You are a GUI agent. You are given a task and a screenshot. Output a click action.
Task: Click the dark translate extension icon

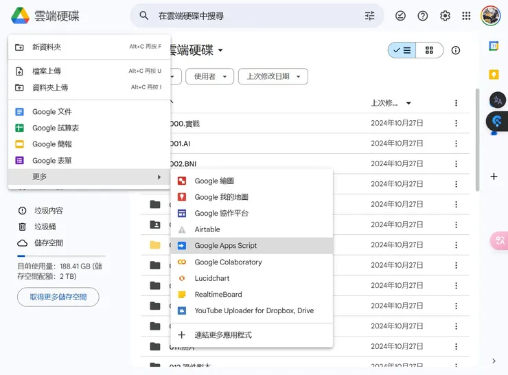click(x=498, y=100)
